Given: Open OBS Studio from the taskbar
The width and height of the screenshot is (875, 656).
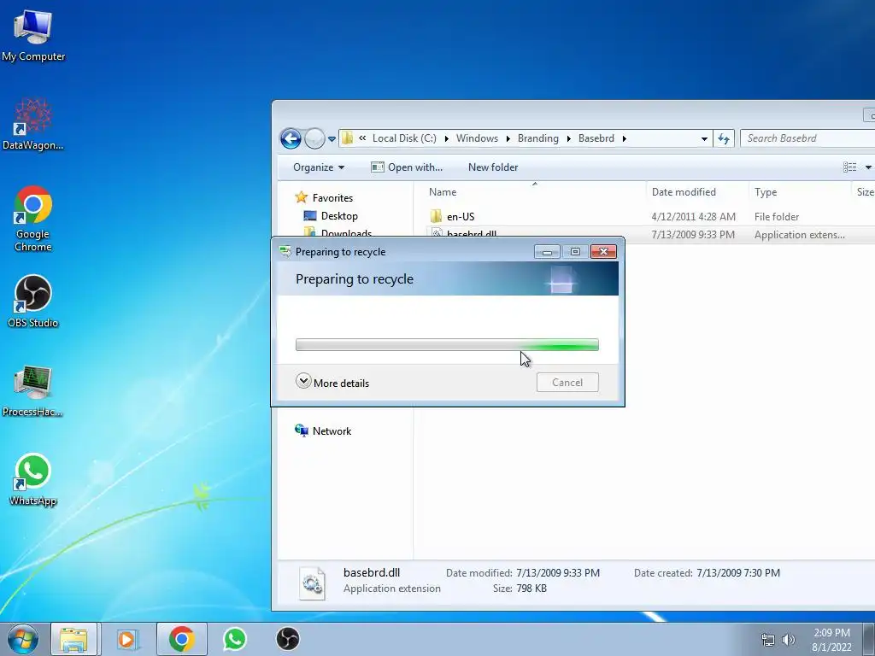Looking at the screenshot, I should point(288,639).
